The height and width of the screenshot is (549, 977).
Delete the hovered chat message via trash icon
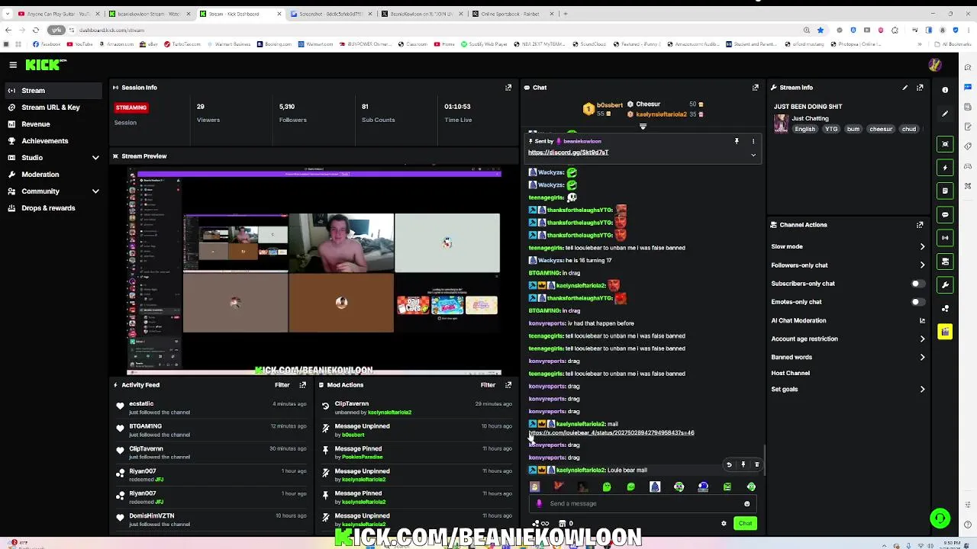pyautogui.click(x=757, y=464)
